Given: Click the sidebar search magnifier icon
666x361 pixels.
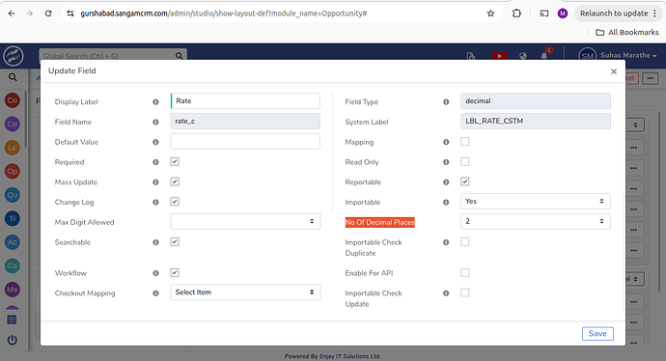Looking at the screenshot, I should pyautogui.click(x=13, y=77).
